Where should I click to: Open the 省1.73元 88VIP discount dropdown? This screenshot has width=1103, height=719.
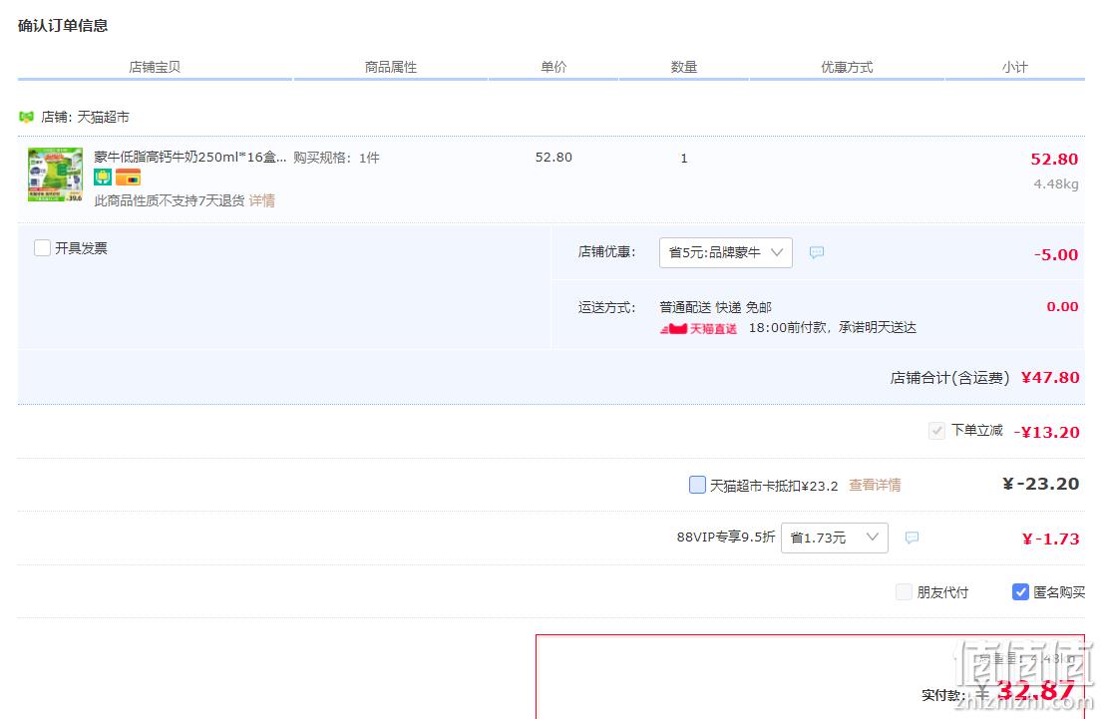835,538
